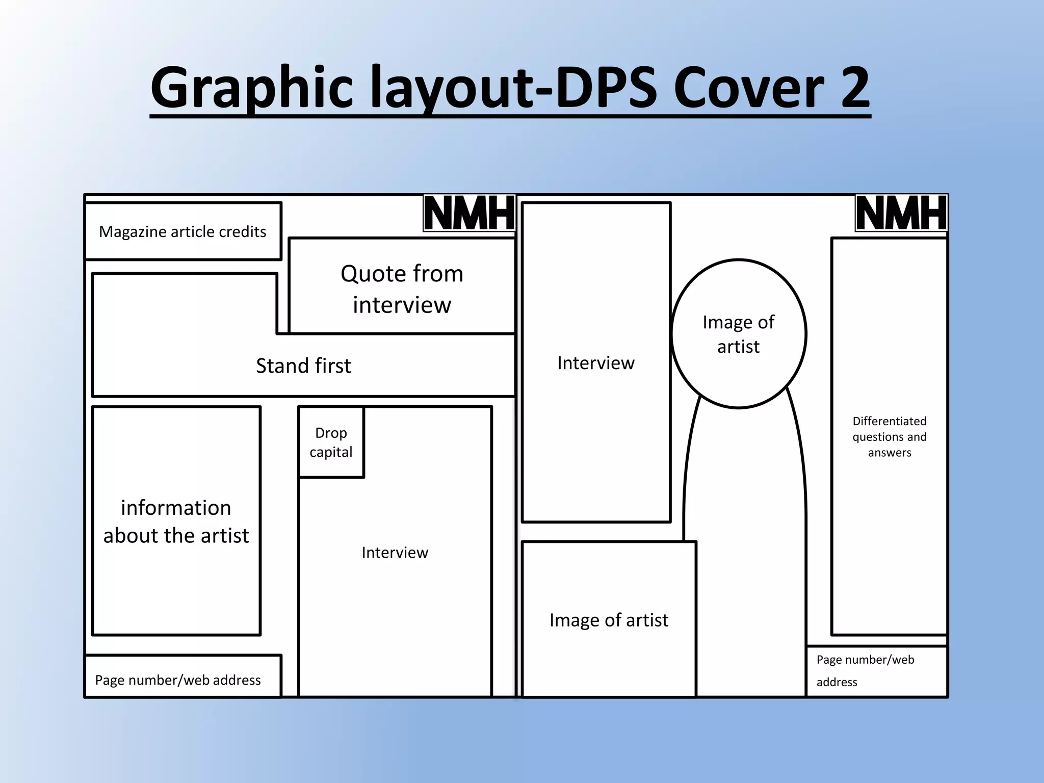Viewport: 1044px width, 783px height.
Task: Select the circular 'Image of artist' shape
Action: tap(739, 334)
